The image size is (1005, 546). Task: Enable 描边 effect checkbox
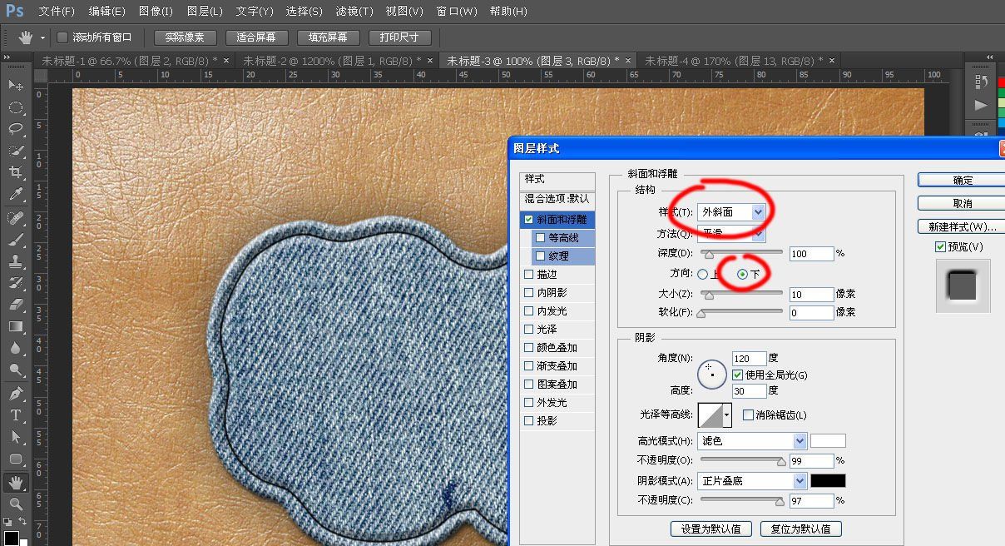pyautogui.click(x=529, y=274)
